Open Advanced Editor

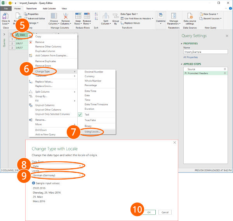(x=35, y=19)
